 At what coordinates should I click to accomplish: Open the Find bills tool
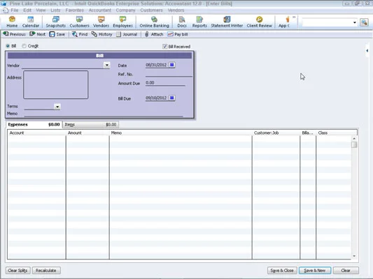tap(80, 34)
